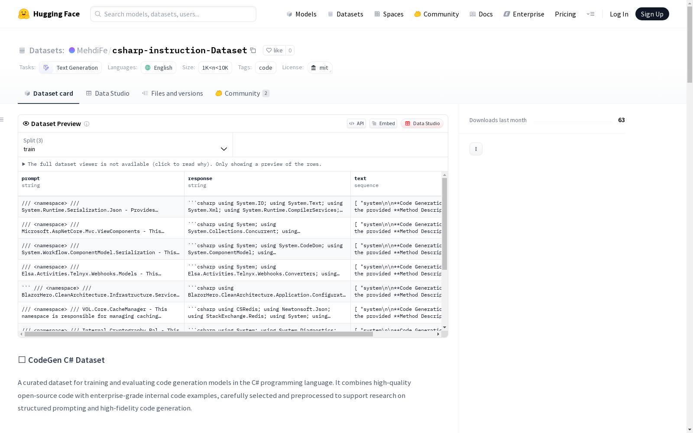The height and width of the screenshot is (433, 693).
Task: Click the search models input field
Action: click(173, 14)
